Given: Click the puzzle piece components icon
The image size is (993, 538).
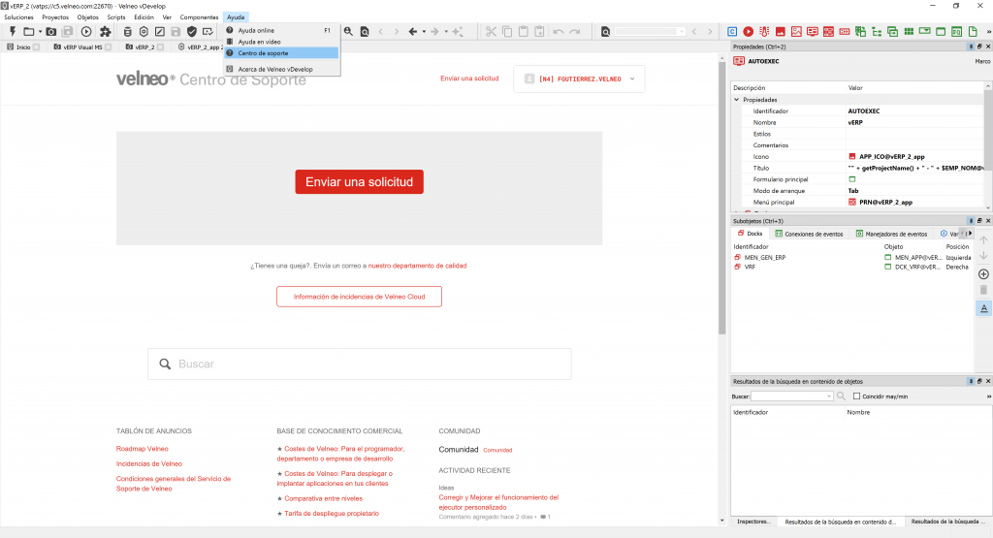Looking at the screenshot, I should pos(105,31).
